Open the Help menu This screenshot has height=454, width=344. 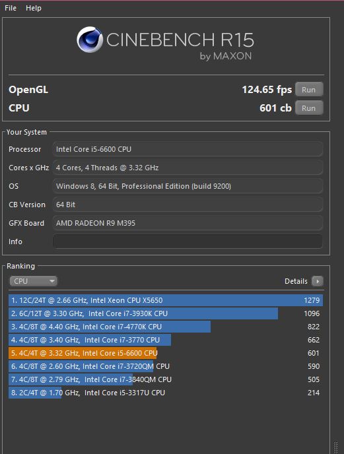coord(34,8)
